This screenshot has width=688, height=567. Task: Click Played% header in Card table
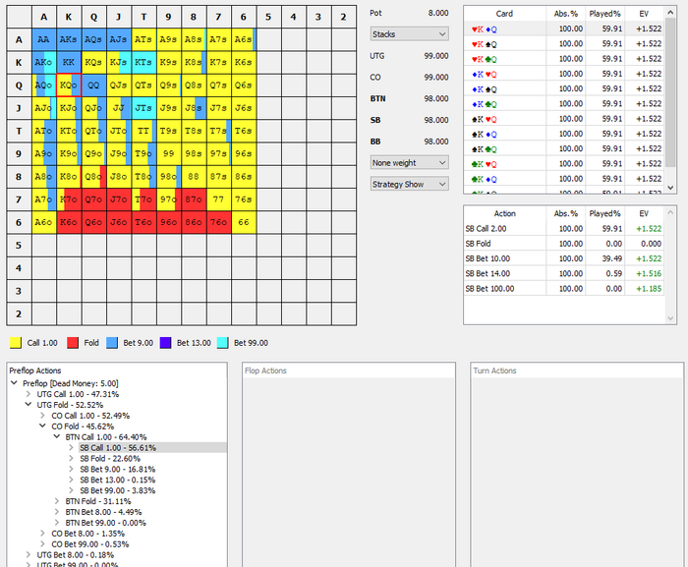pos(604,14)
